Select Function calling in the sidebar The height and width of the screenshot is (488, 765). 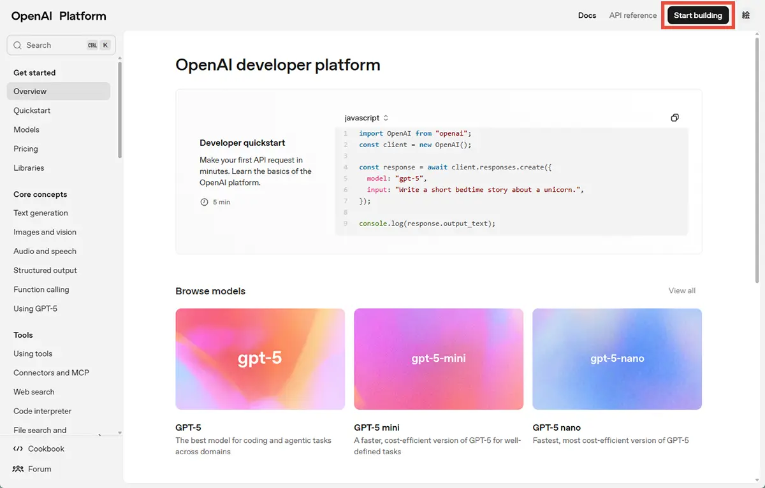41,289
